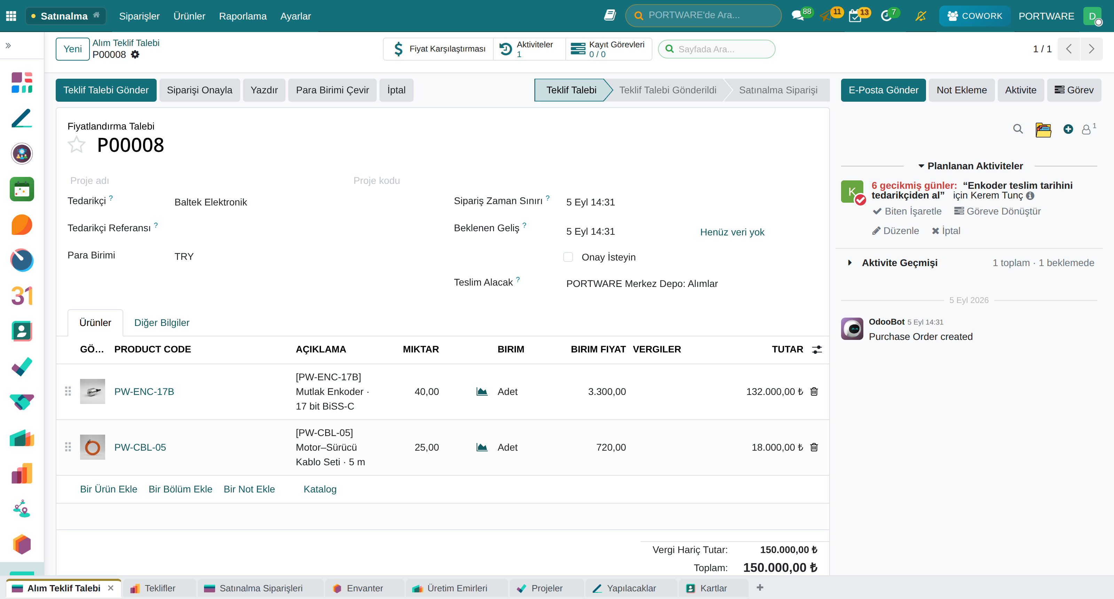
Task: Open the apps grid menu icon
Action: click(x=11, y=16)
